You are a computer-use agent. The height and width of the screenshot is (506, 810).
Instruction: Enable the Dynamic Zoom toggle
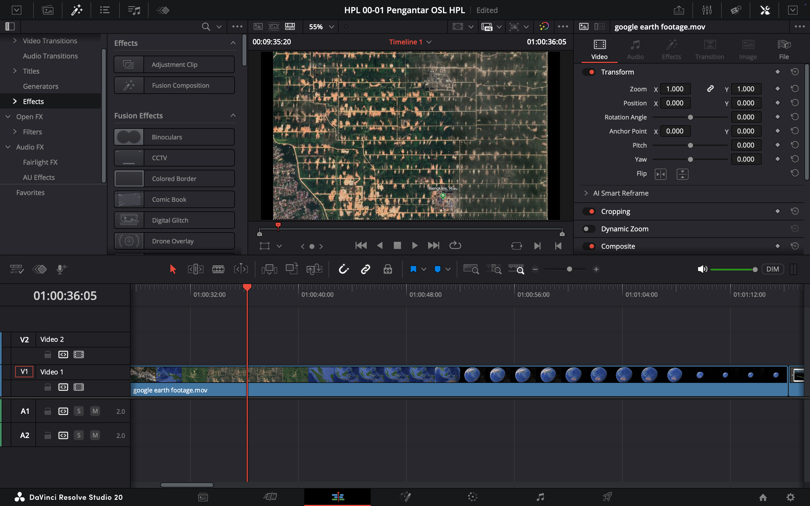[x=589, y=229]
